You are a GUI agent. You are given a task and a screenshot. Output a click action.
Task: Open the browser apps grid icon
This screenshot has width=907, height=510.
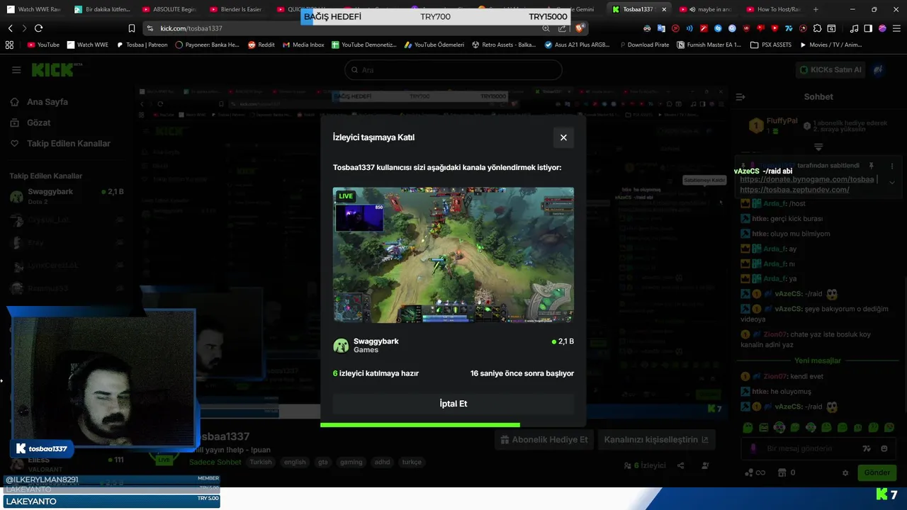click(x=9, y=45)
